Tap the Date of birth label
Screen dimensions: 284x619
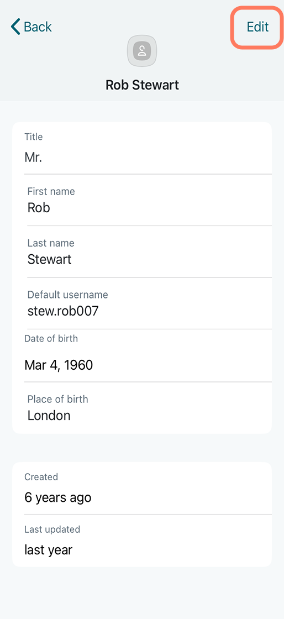point(51,338)
